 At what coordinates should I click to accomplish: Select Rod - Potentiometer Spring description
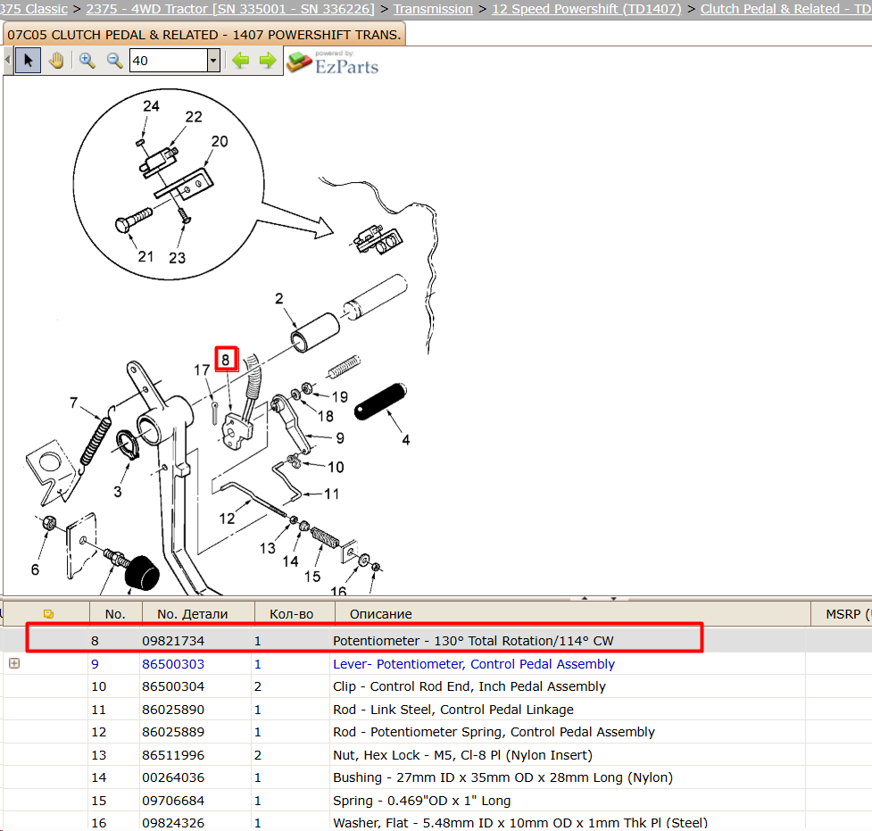click(x=494, y=732)
